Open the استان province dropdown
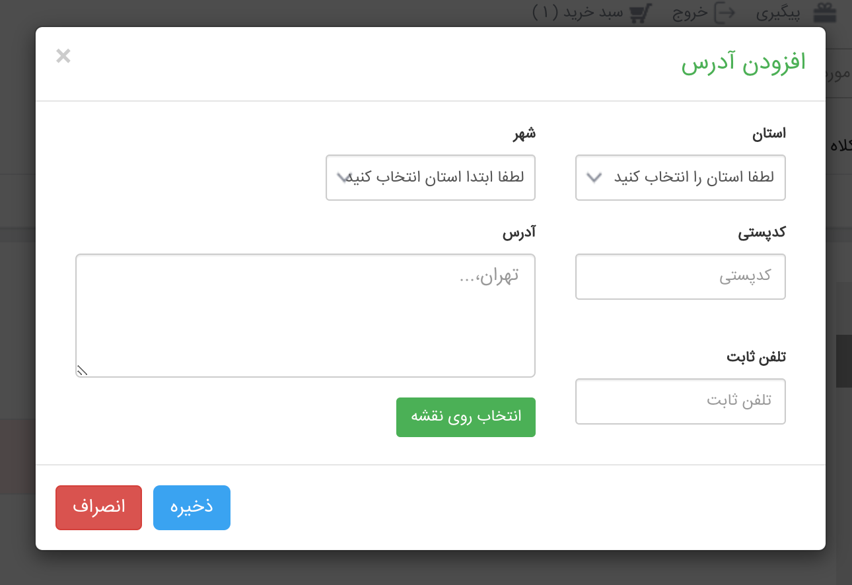Viewport: 852px width, 585px height. point(680,178)
